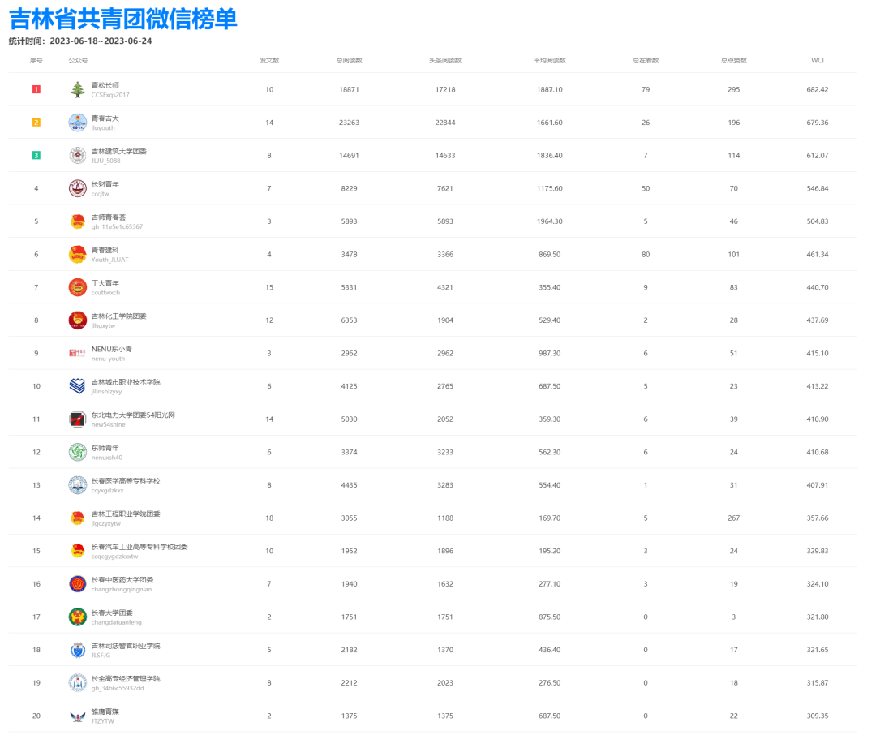Click the 总点赞数 column header
Image resolution: width=876 pixels, height=748 pixels.
(733, 60)
